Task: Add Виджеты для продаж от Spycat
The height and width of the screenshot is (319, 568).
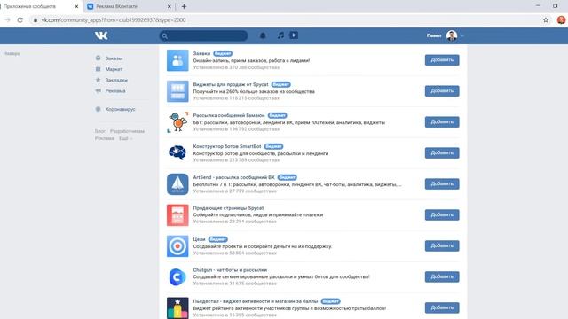Action: tap(442, 90)
